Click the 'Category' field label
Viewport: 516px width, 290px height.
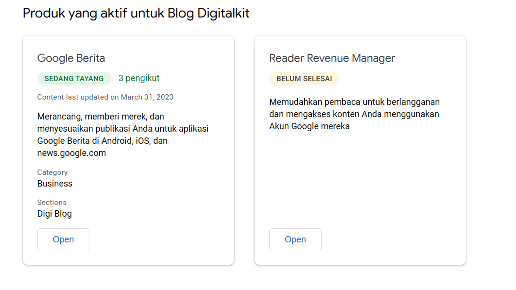click(52, 172)
